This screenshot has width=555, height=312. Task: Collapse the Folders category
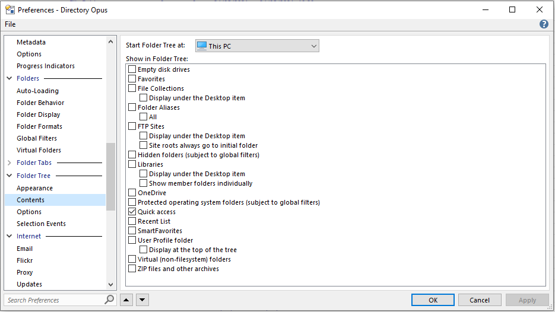(x=9, y=78)
